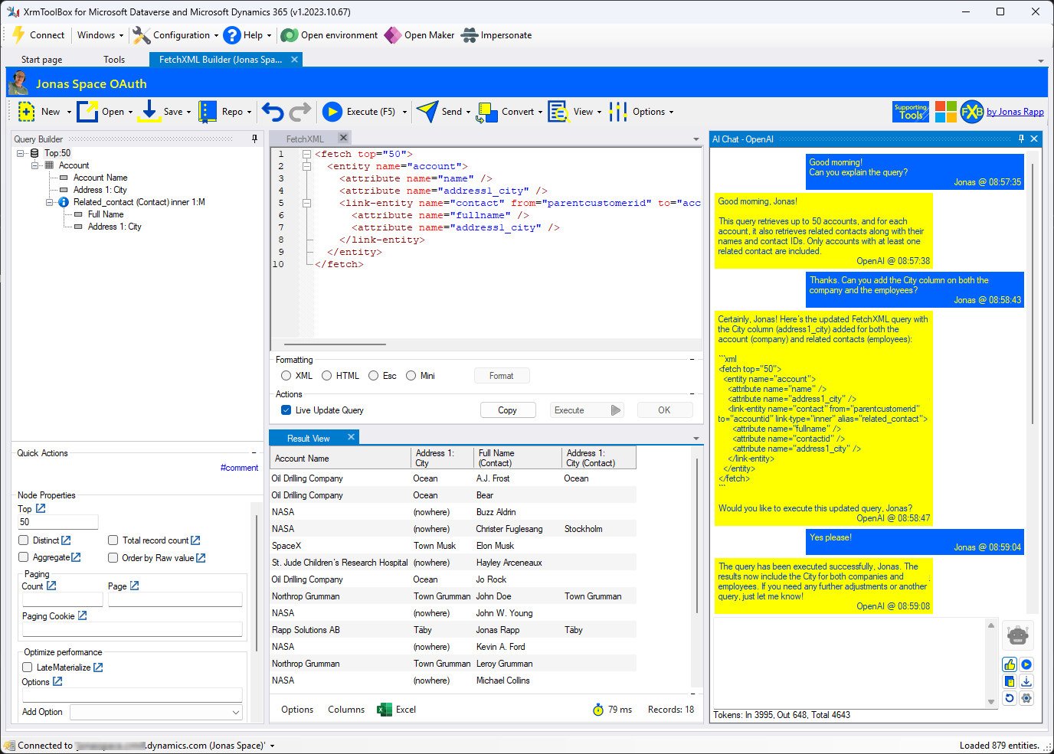Click the Copy button
The image size is (1054, 754).
508,410
